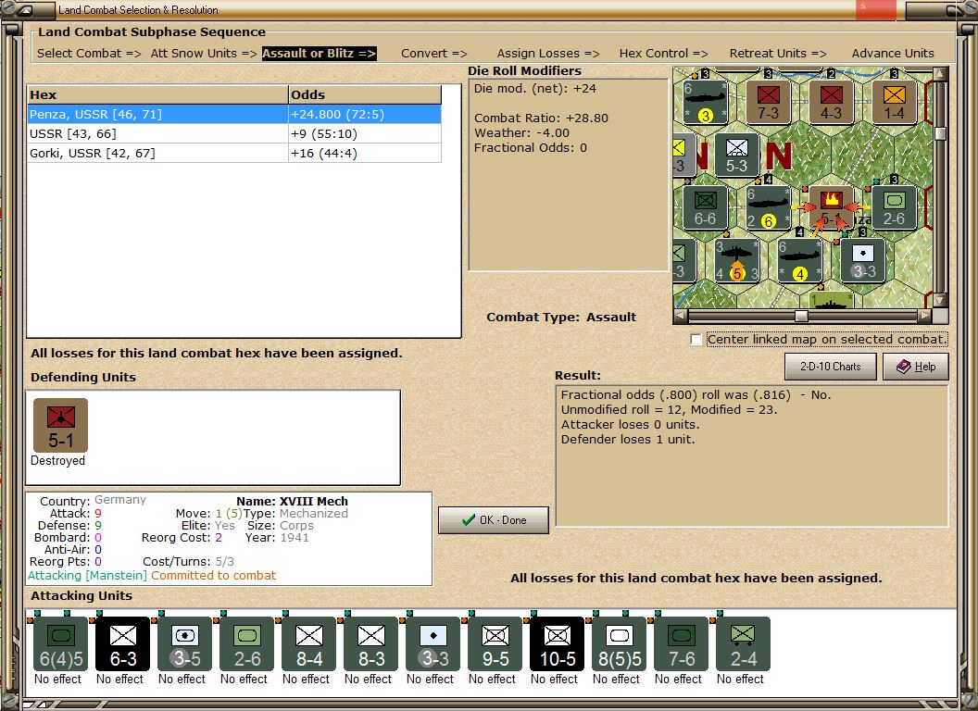The width and height of the screenshot is (978, 711).
Task: Click aircraft counter marked orange 5
Action: [x=736, y=260]
